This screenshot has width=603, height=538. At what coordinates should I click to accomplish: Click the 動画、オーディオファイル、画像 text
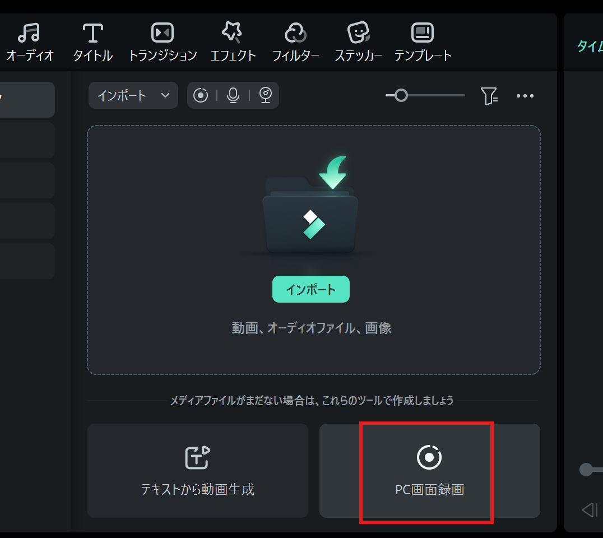click(x=312, y=328)
